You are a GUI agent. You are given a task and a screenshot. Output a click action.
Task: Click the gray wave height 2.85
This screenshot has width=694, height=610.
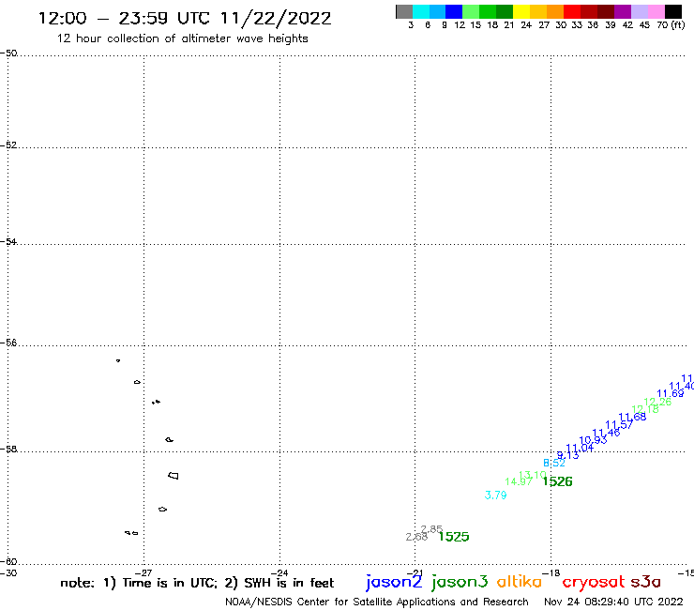click(432, 529)
